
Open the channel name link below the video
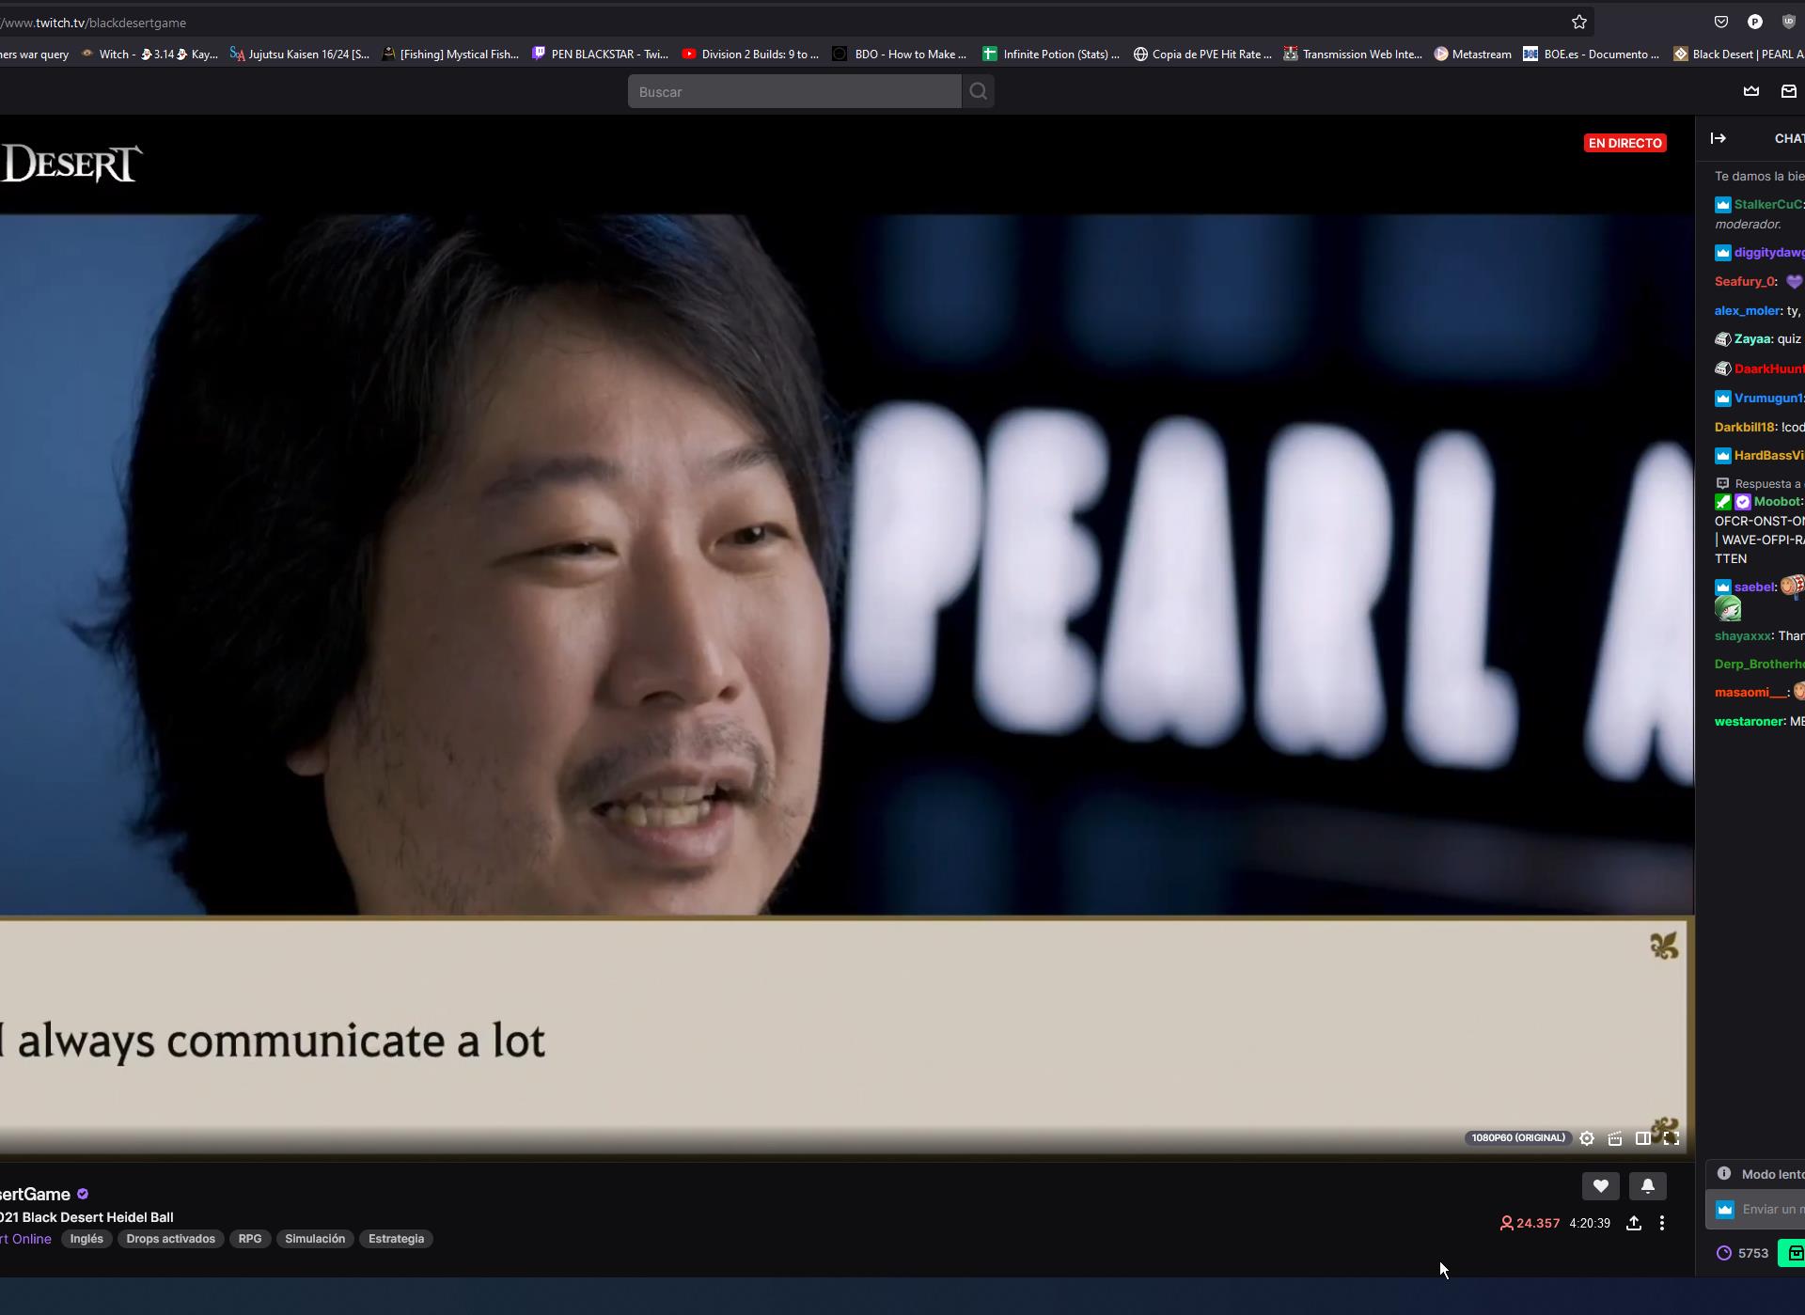(x=35, y=1194)
